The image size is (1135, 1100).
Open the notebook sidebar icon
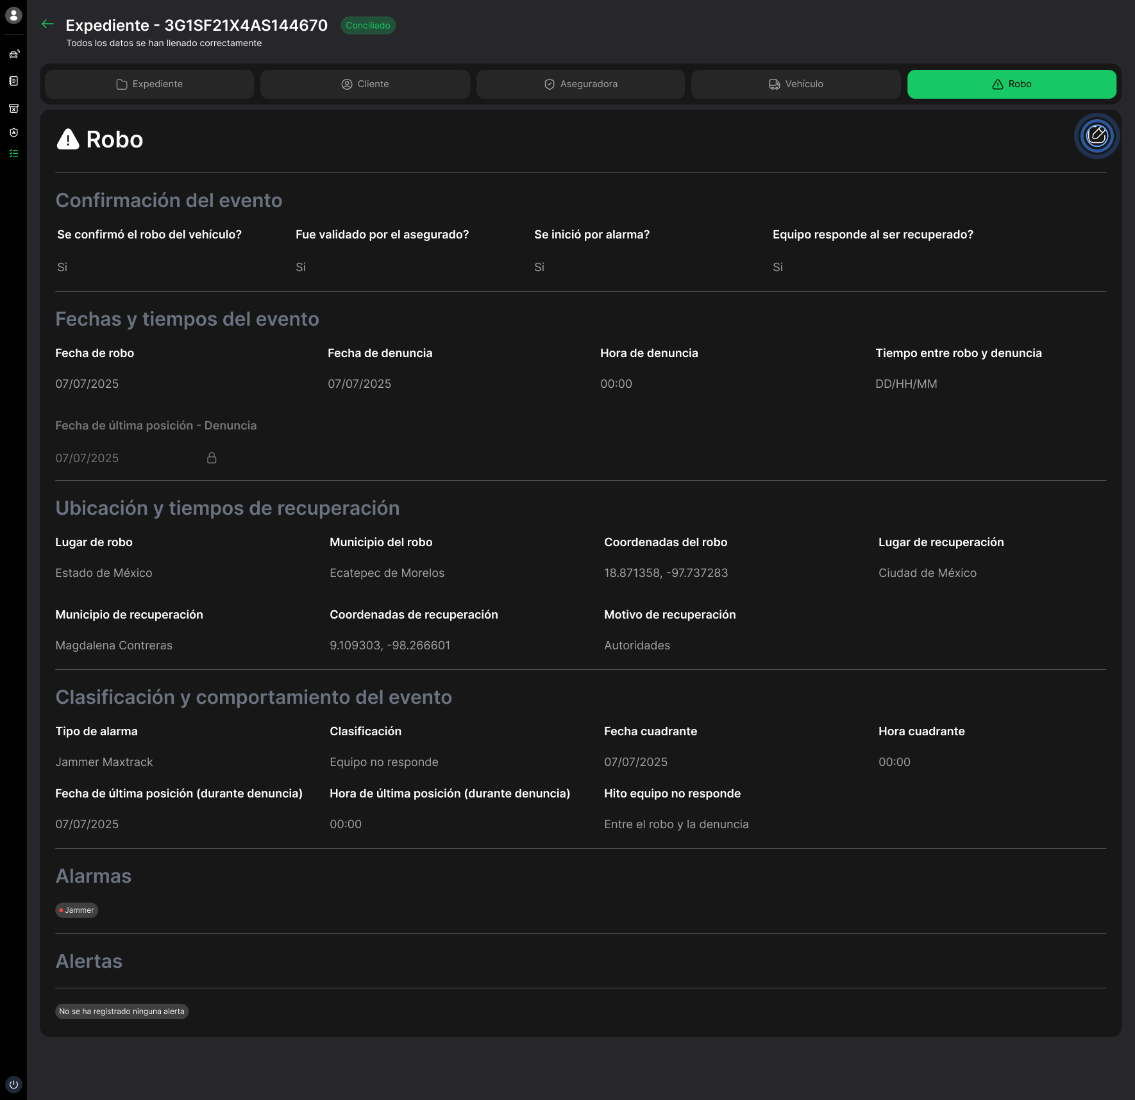pyautogui.click(x=13, y=81)
